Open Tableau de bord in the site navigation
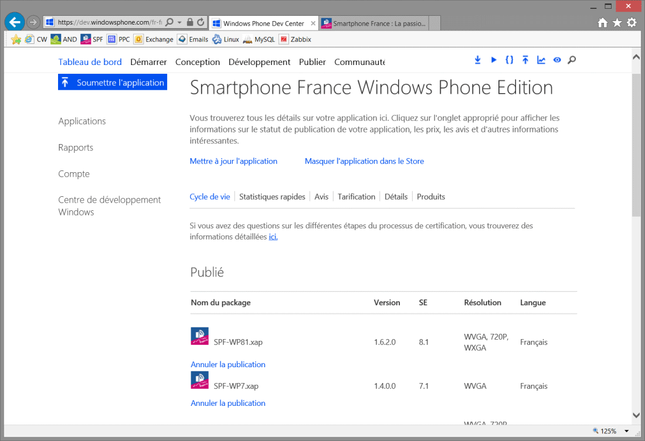645x441 pixels. point(90,62)
